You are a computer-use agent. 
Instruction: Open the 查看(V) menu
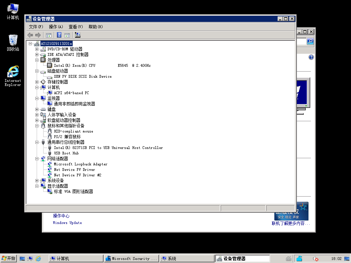(x=76, y=27)
